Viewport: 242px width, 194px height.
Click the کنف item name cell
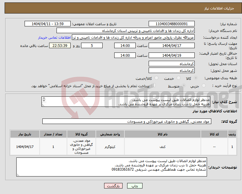162,147
